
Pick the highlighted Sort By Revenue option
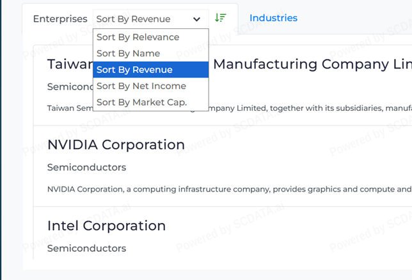135,70
